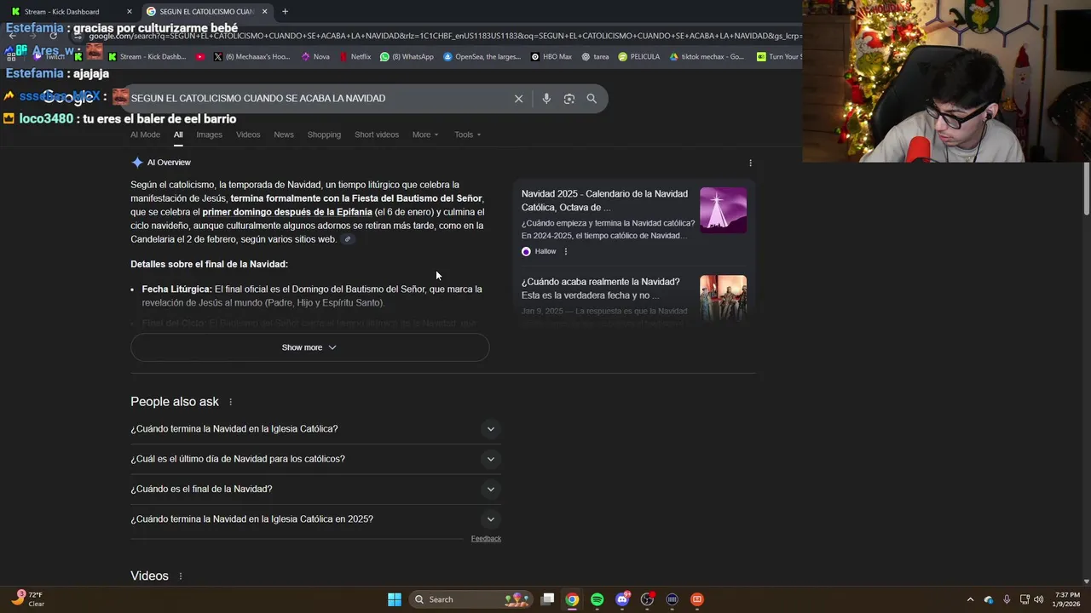Click the AI Overview heading
The height and width of the screenshot is (613, 1091).
(169, 163)
